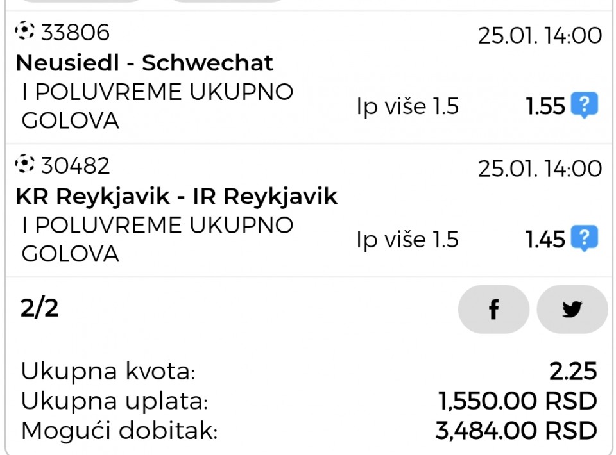Open help for the 1.45 odds
616x455 pixels.
pyautogui.click(x=585, y=238)
